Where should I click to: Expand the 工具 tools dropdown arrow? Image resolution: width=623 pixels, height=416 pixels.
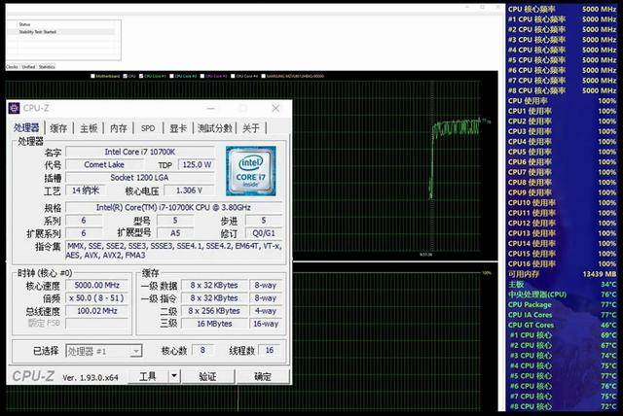(x=176, y=376)
